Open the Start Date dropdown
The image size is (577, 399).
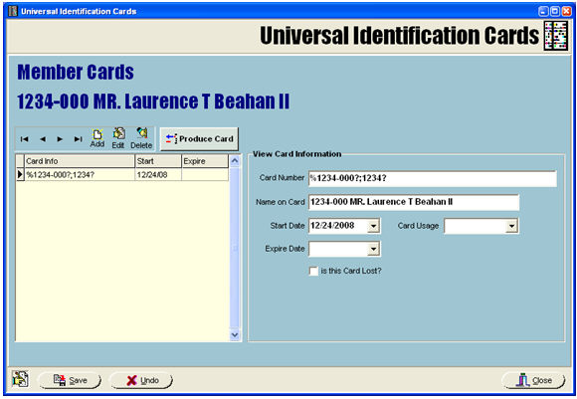coord(373,226)
